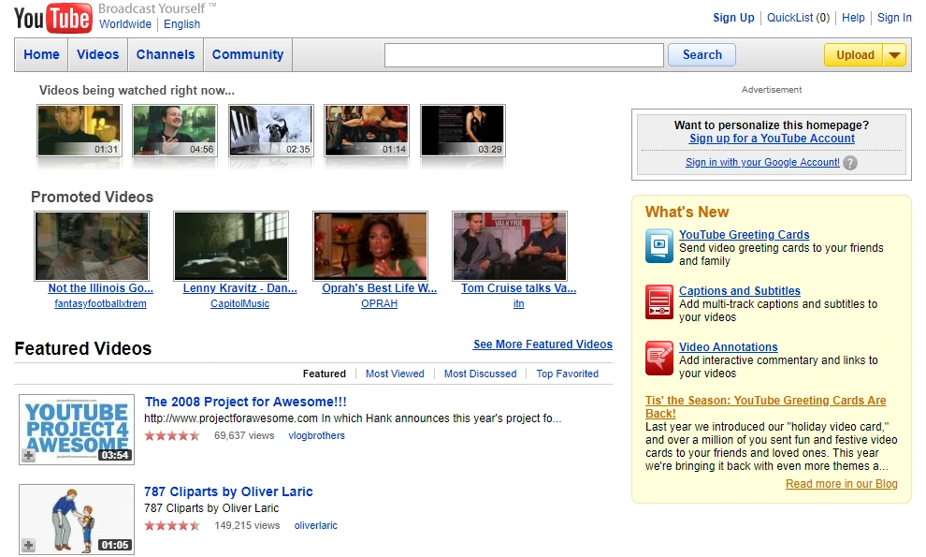Add Project for Awesome to QuickList
926x557 pixels.
point(28,455)
